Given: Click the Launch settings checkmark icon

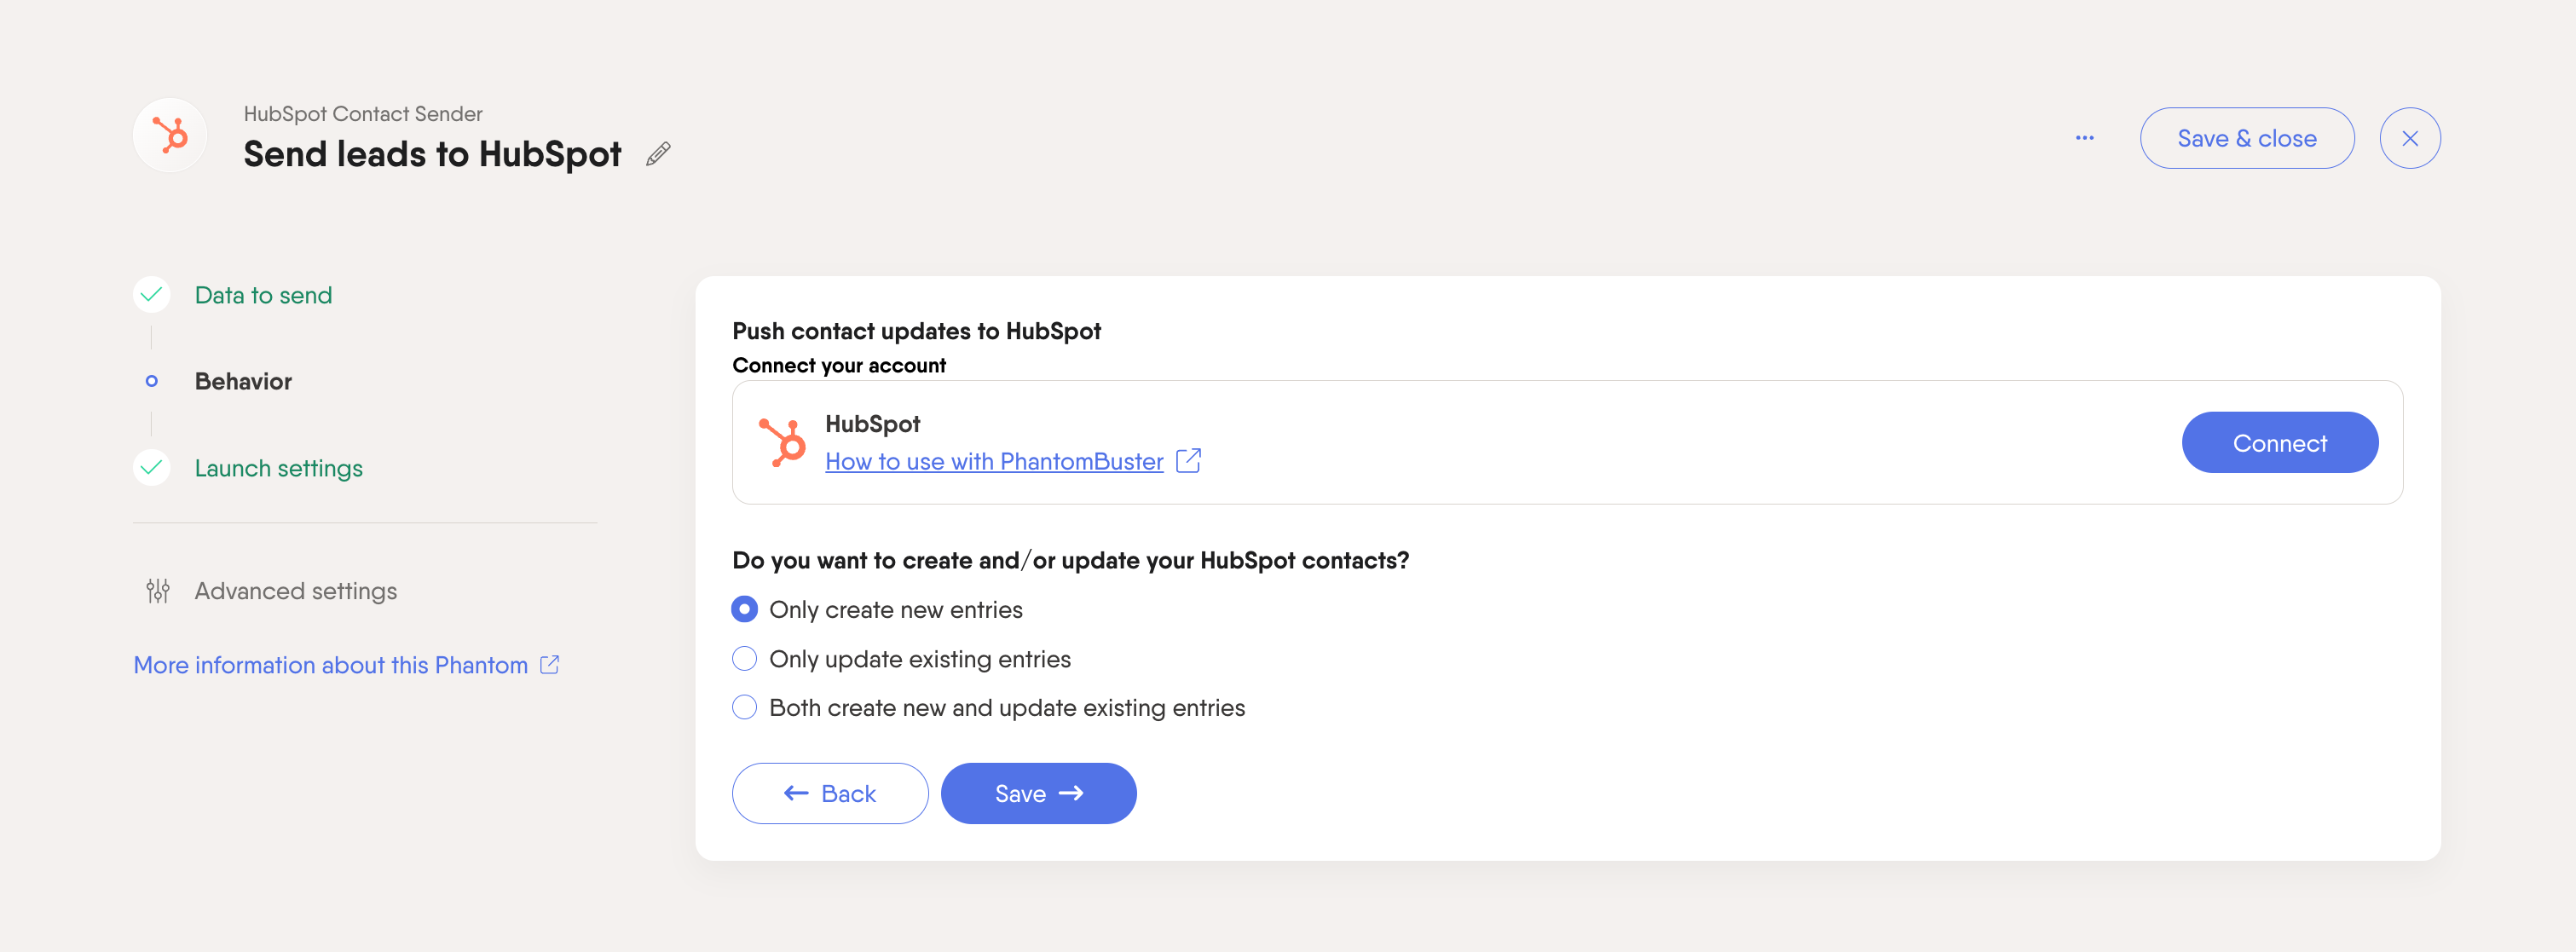Looking at the screenshot, I should (151, 467).
